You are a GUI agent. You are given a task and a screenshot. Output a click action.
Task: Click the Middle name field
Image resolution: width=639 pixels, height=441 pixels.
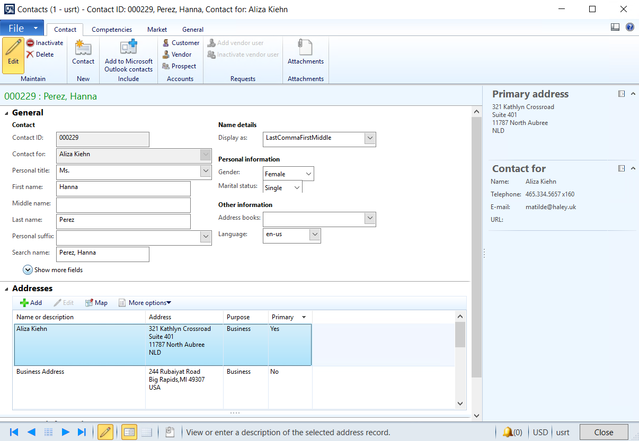pyautogui.click(x=123, y=205)
